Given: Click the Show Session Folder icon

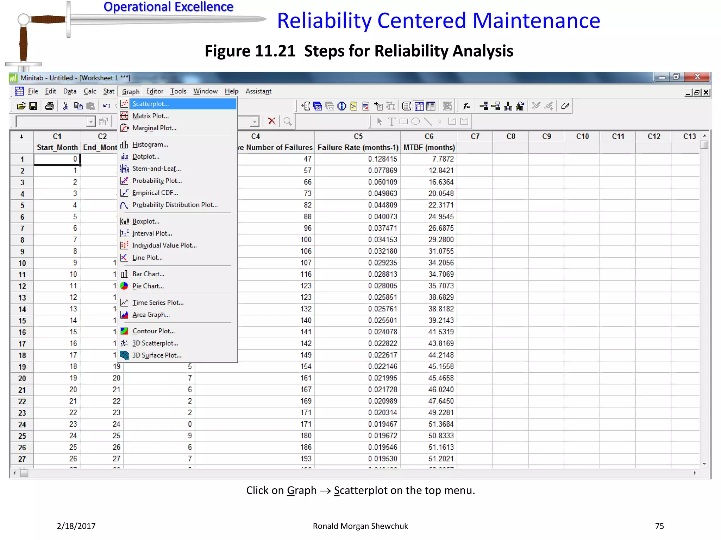Looking at the screenshot, I should (x=306, y=106).
